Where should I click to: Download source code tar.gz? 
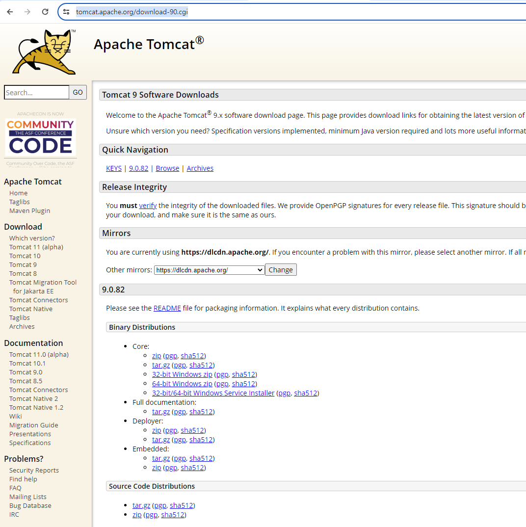click(x=141, y=505)
